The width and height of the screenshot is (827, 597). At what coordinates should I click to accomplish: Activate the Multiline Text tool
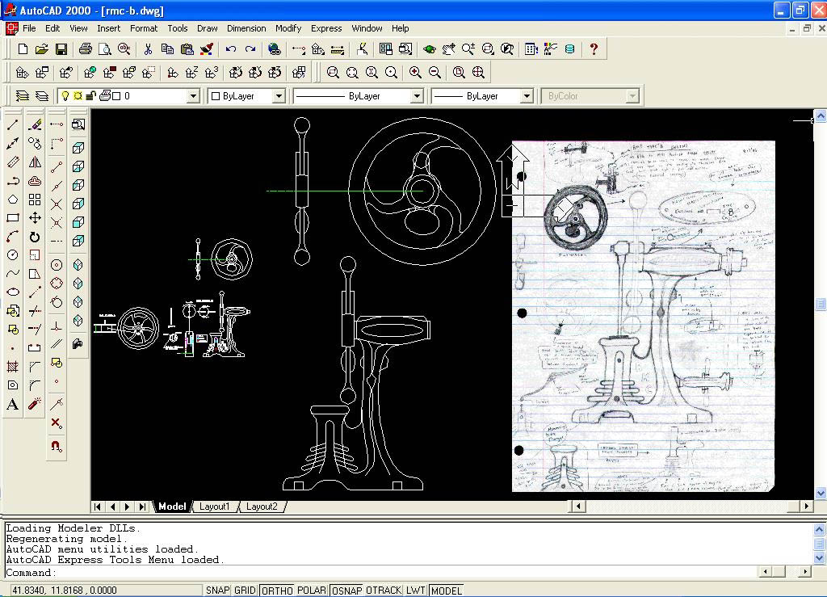click(x=11, y=403)
